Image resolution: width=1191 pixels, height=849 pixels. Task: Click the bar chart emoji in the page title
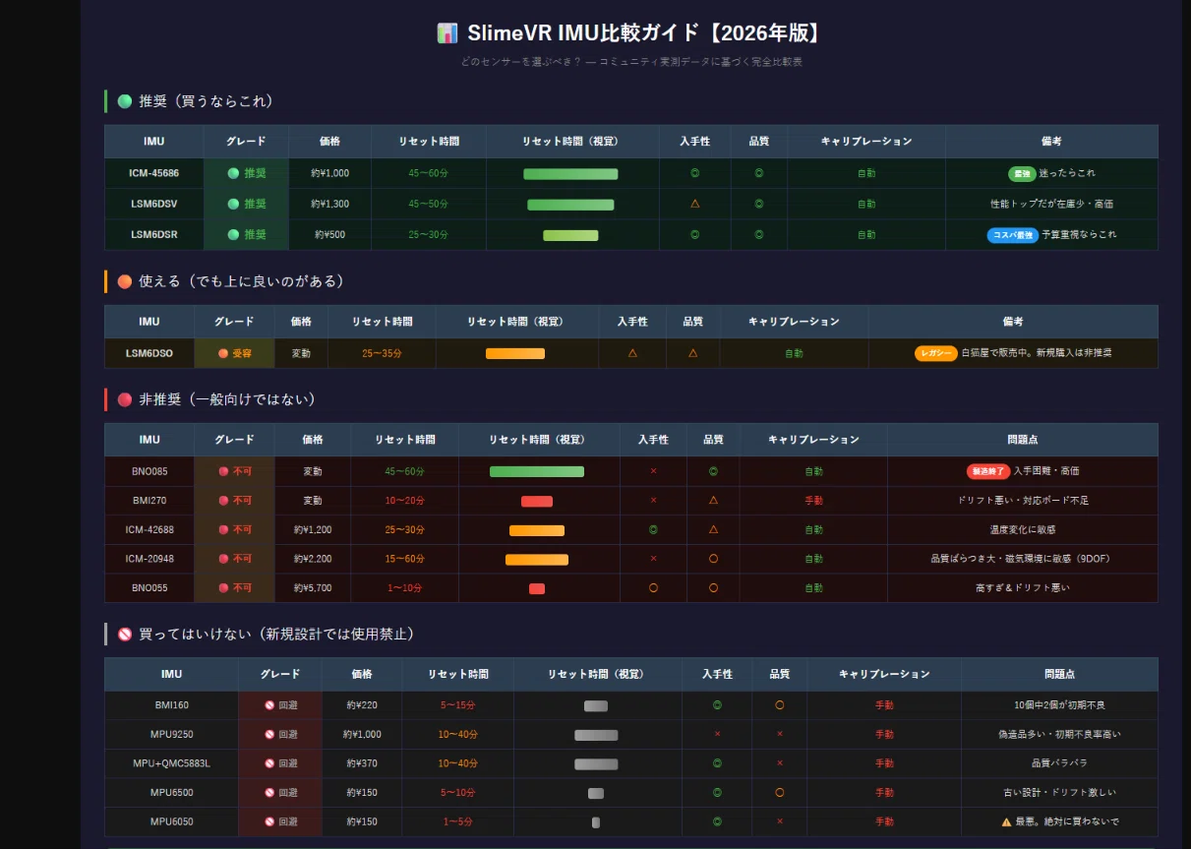(x=447, y=33)
